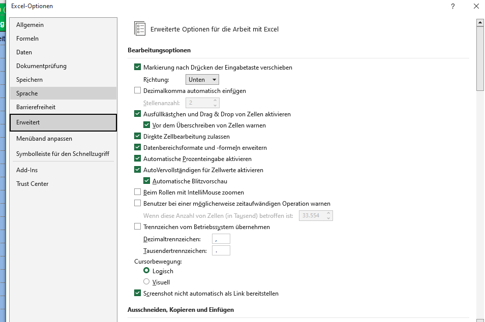The width and height of the screenshot is (485, 322).
Task: Uncheck Datenbereichsformate und -formeln erweitern
Action: click(137, 147)
